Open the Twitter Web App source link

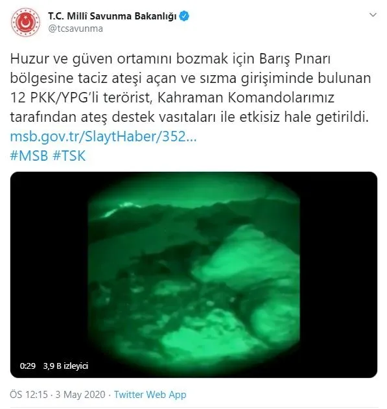coord(150,394)
